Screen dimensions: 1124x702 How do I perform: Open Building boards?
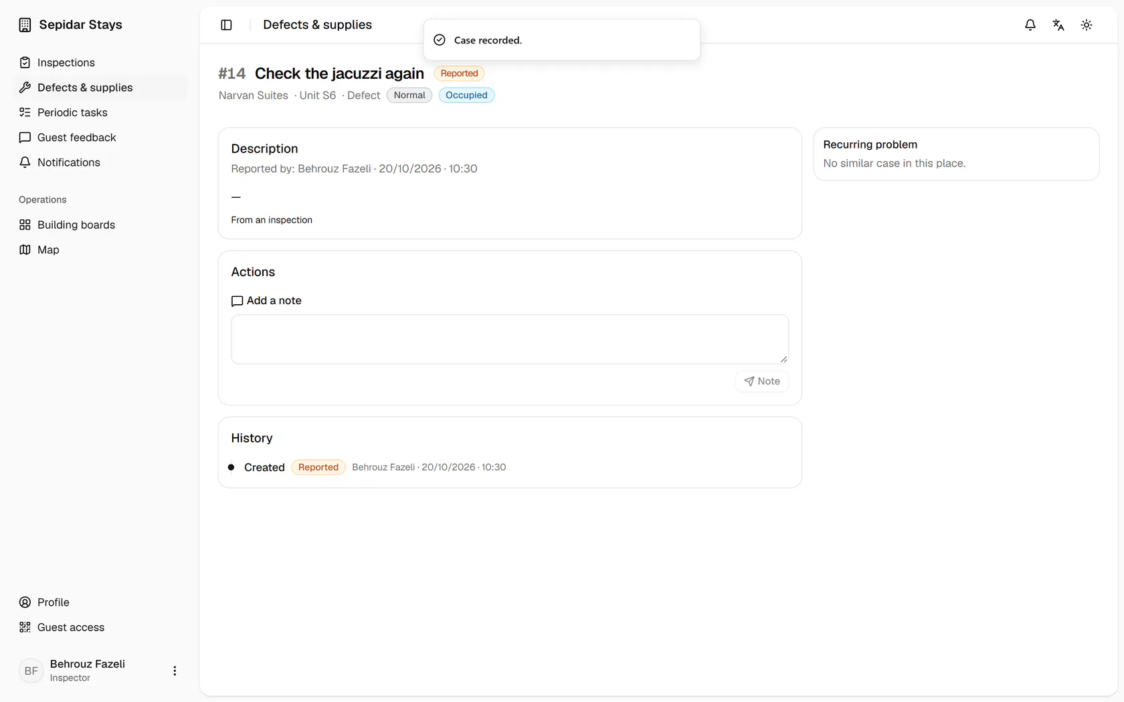tap(100, 225)
